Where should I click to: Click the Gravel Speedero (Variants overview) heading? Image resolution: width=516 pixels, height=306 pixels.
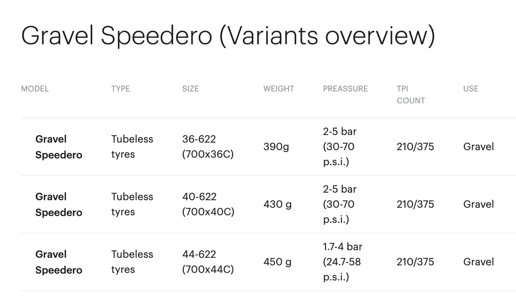[228, 36]
